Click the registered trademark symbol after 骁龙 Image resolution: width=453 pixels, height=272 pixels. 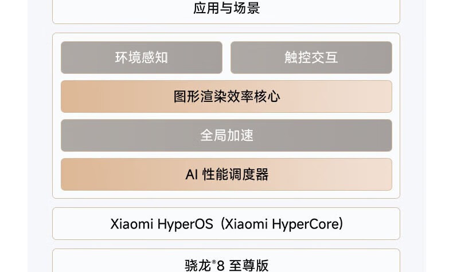[214, 262]
